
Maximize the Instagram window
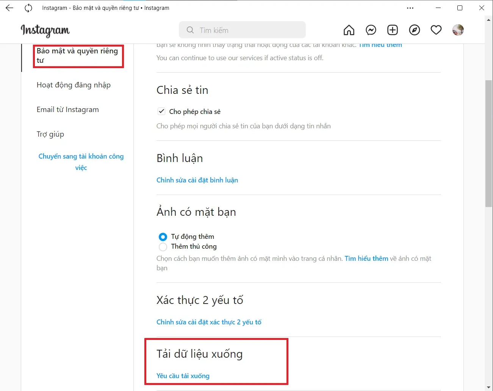point(460,8)
